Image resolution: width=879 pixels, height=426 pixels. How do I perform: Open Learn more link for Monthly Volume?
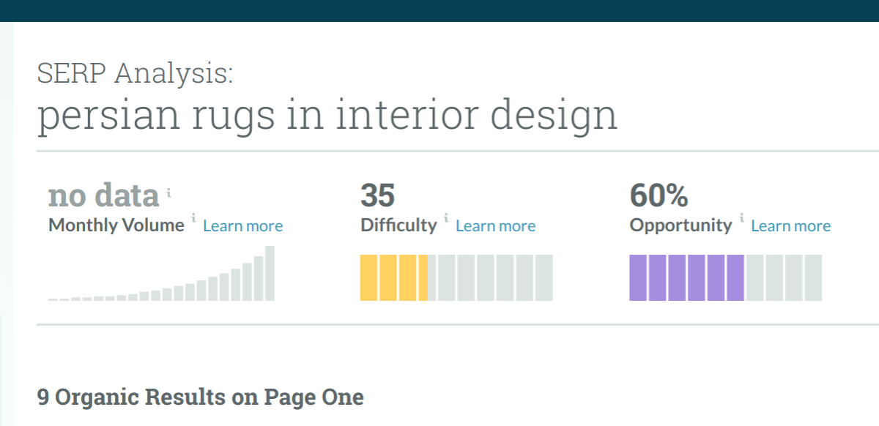pyautogui.click(x=242, y=226)
